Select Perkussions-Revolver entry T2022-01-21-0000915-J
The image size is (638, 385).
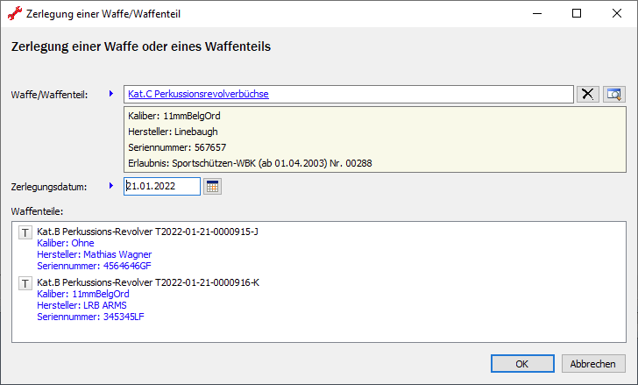tap(147, 232)
